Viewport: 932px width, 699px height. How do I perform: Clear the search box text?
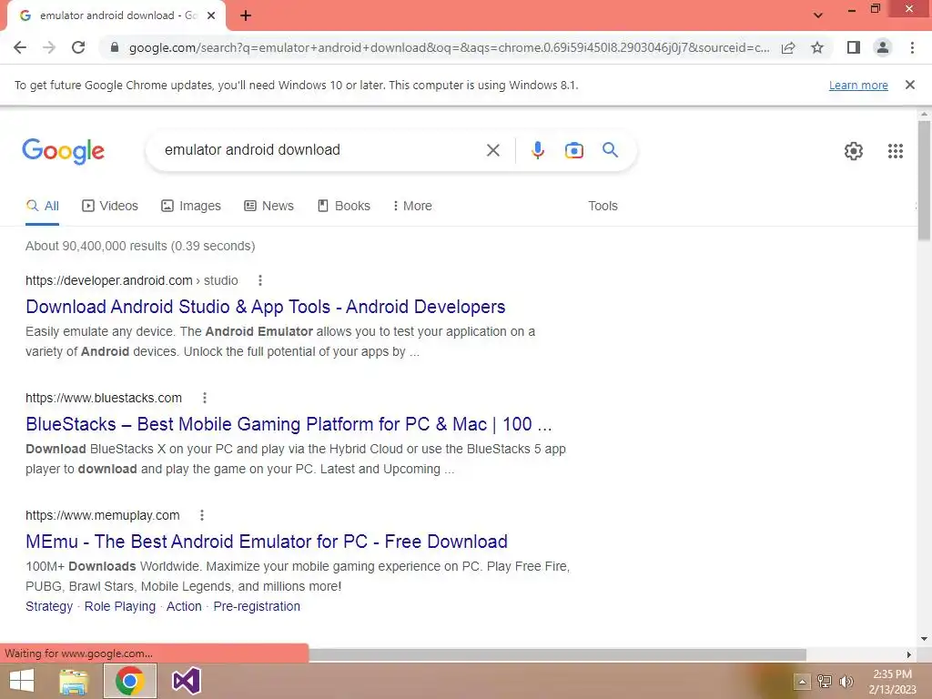[492, 150]
